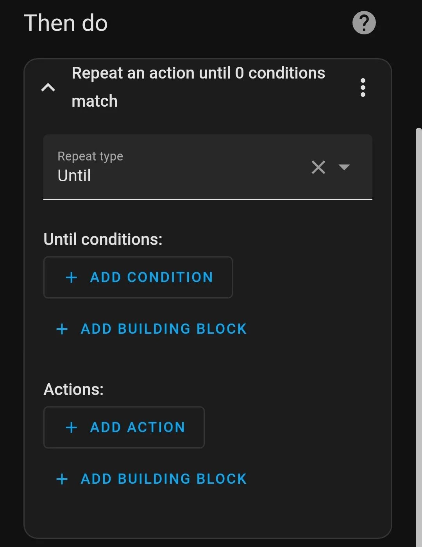Click ADD BUILDING BLOCK under Actions
422x547 pixels.
(163, 479)
